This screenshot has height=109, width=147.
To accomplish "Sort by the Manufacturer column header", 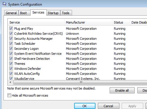I will pyautogui.click(x=88, y=22).
